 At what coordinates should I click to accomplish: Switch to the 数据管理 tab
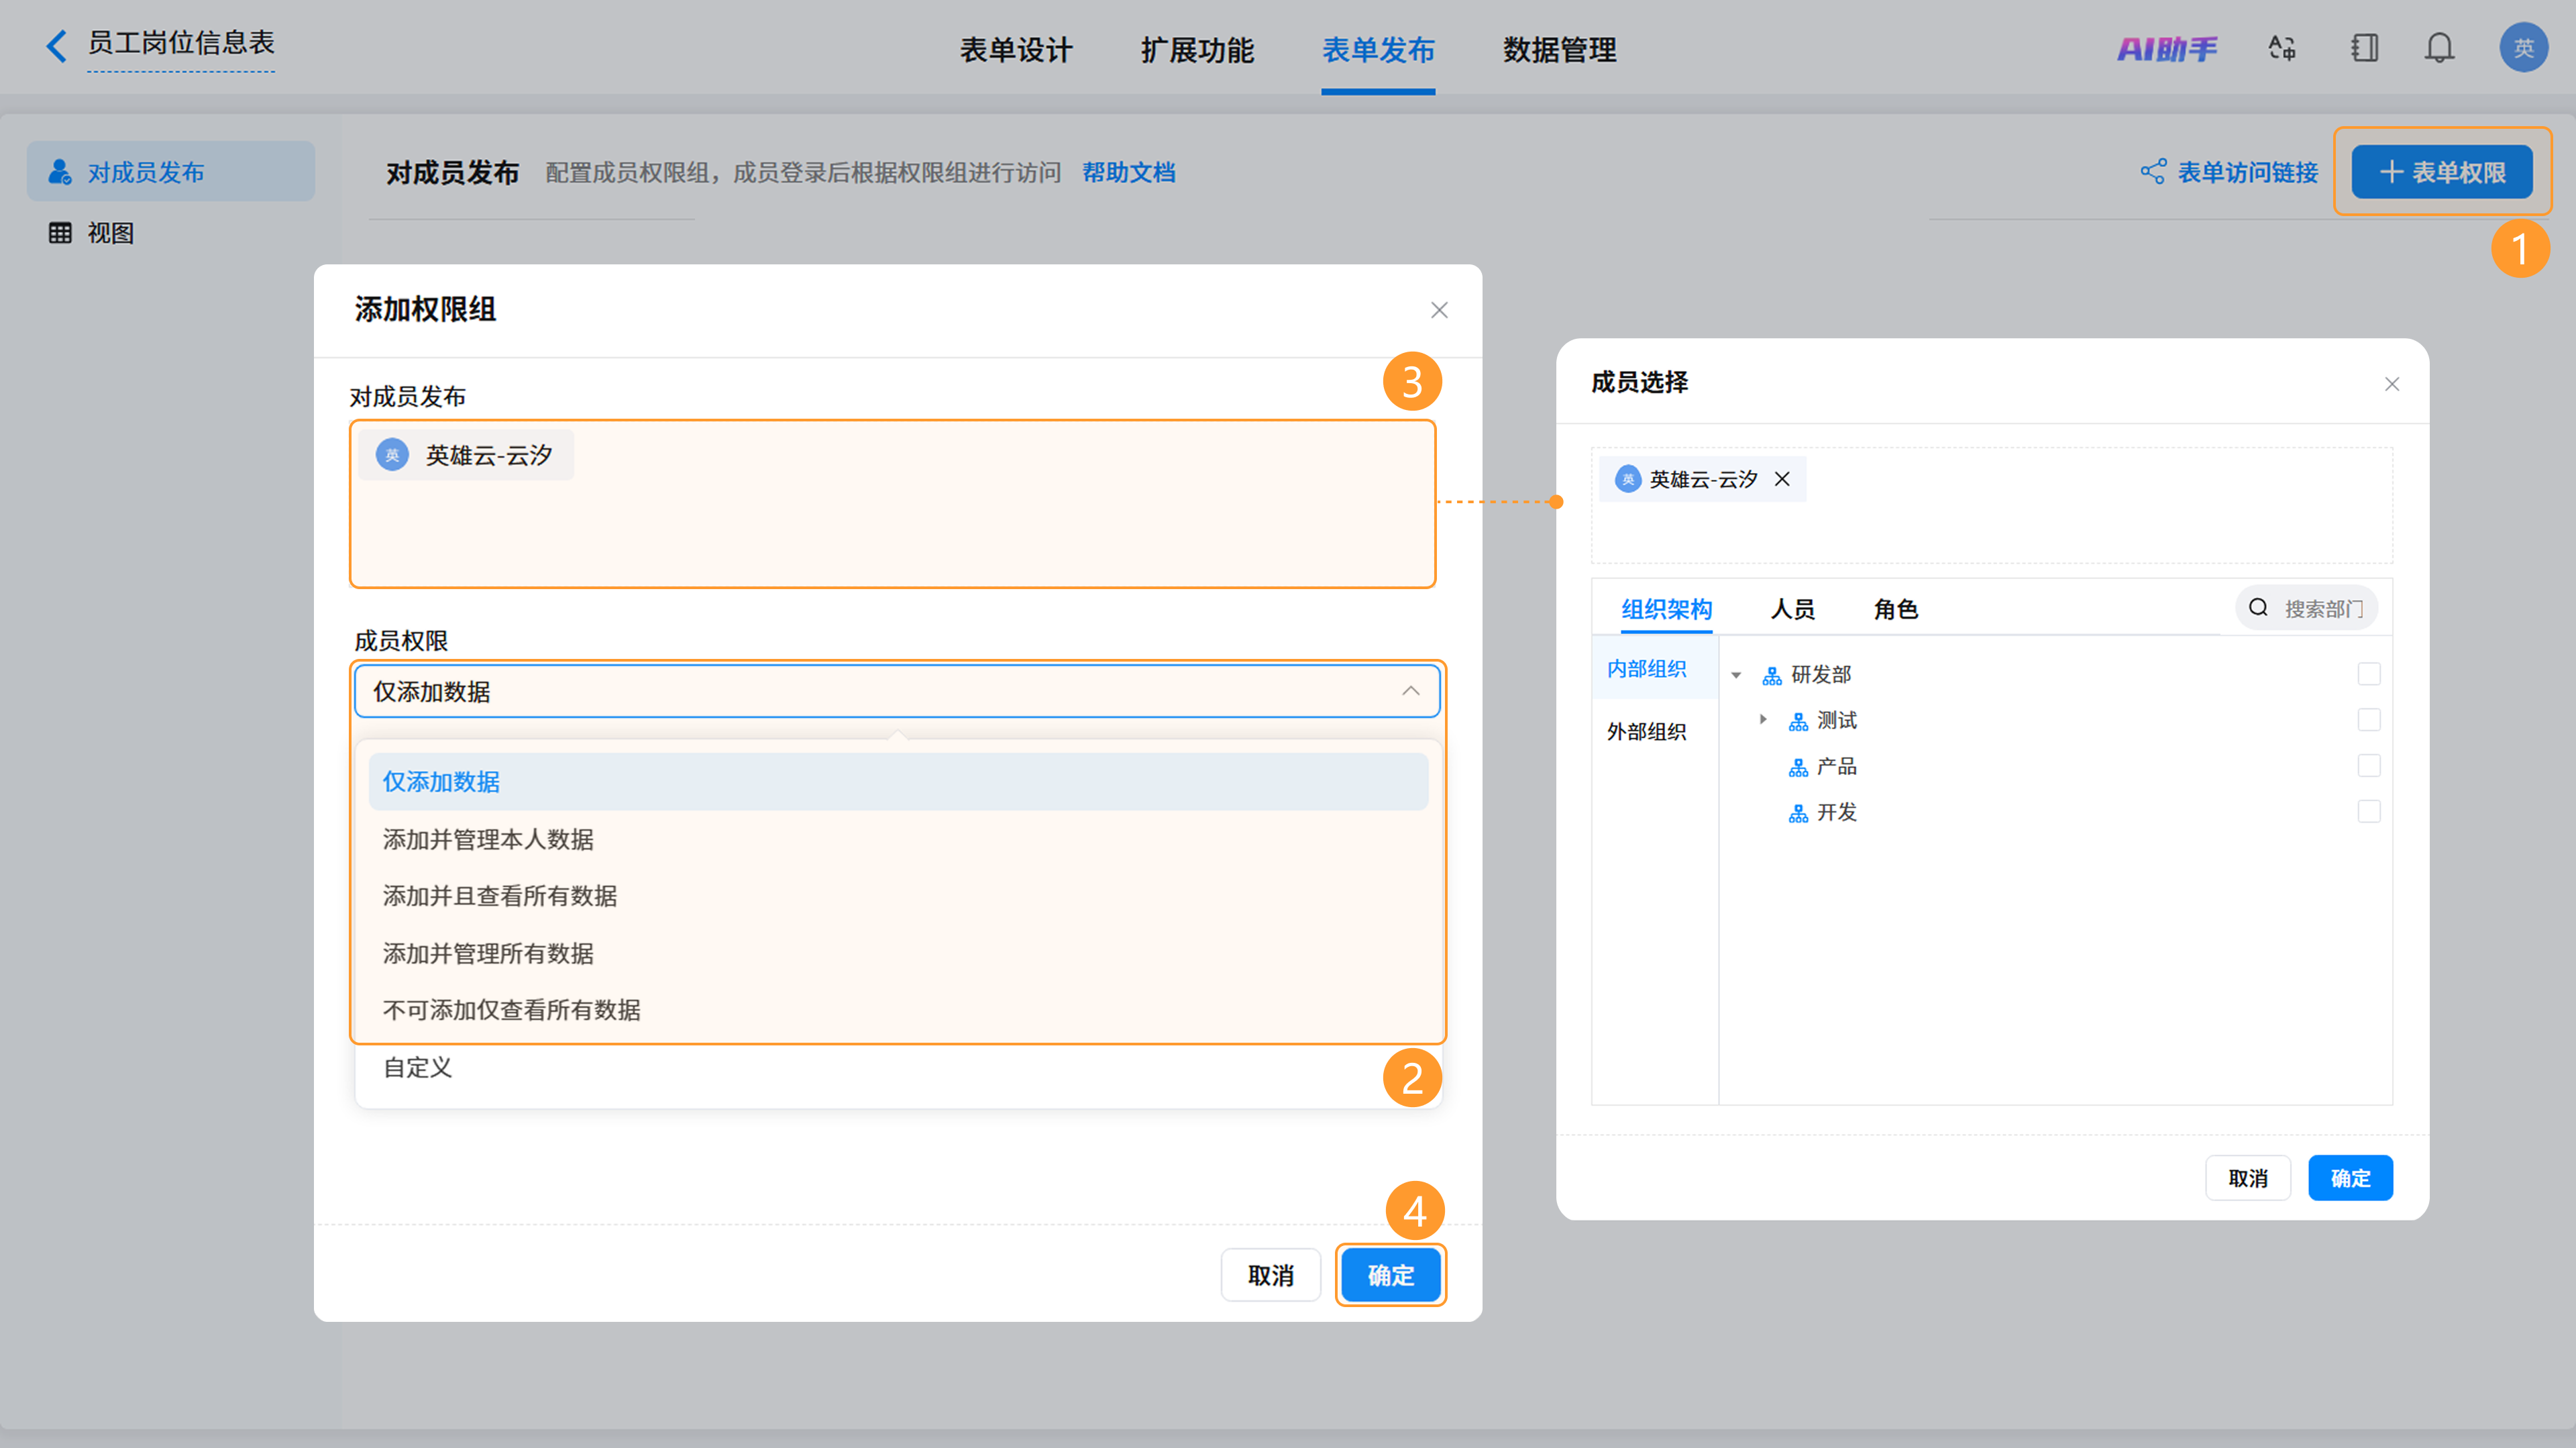tap(1559, 50)
